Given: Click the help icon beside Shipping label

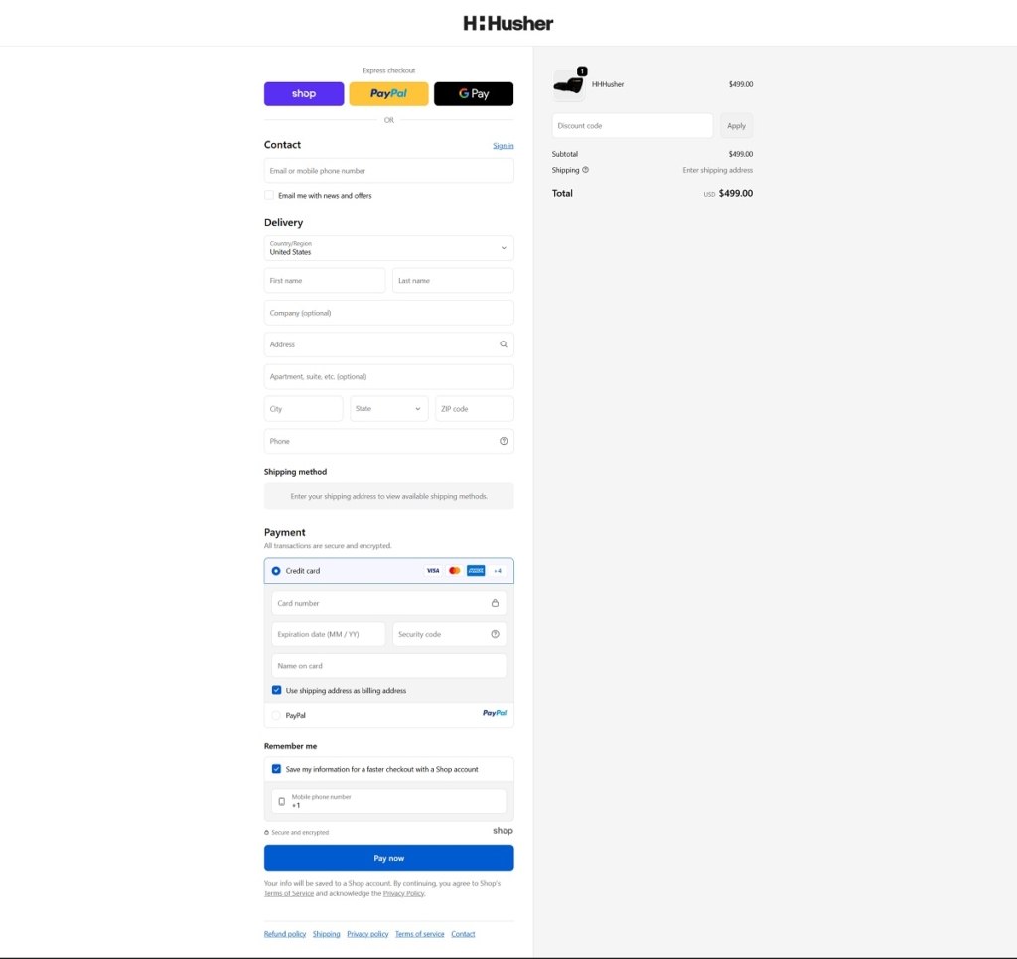Looking at the screenshot, I should tap(585, 170).
